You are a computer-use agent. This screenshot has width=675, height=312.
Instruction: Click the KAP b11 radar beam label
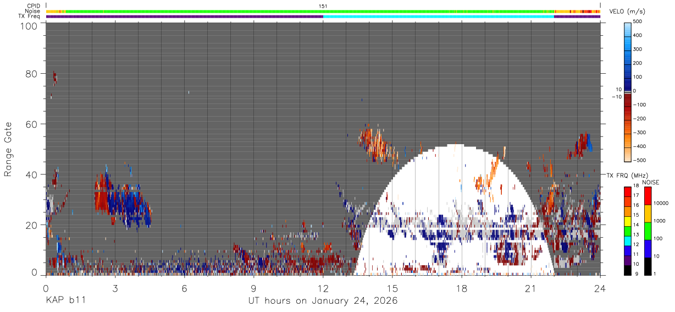pos(65,300)
